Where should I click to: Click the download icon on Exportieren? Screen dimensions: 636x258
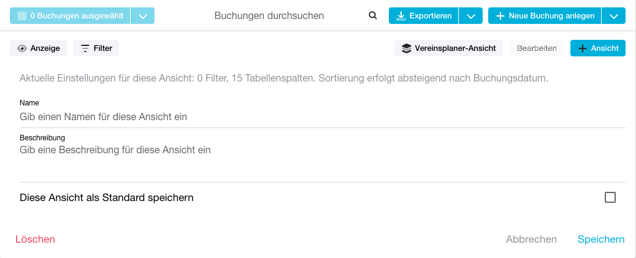(x=400, y=16)
